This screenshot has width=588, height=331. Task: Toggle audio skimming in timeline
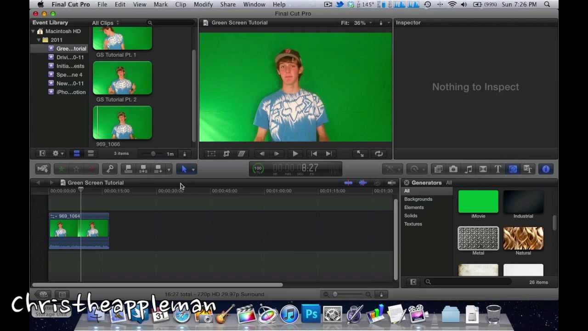click(x=363, y=183)
